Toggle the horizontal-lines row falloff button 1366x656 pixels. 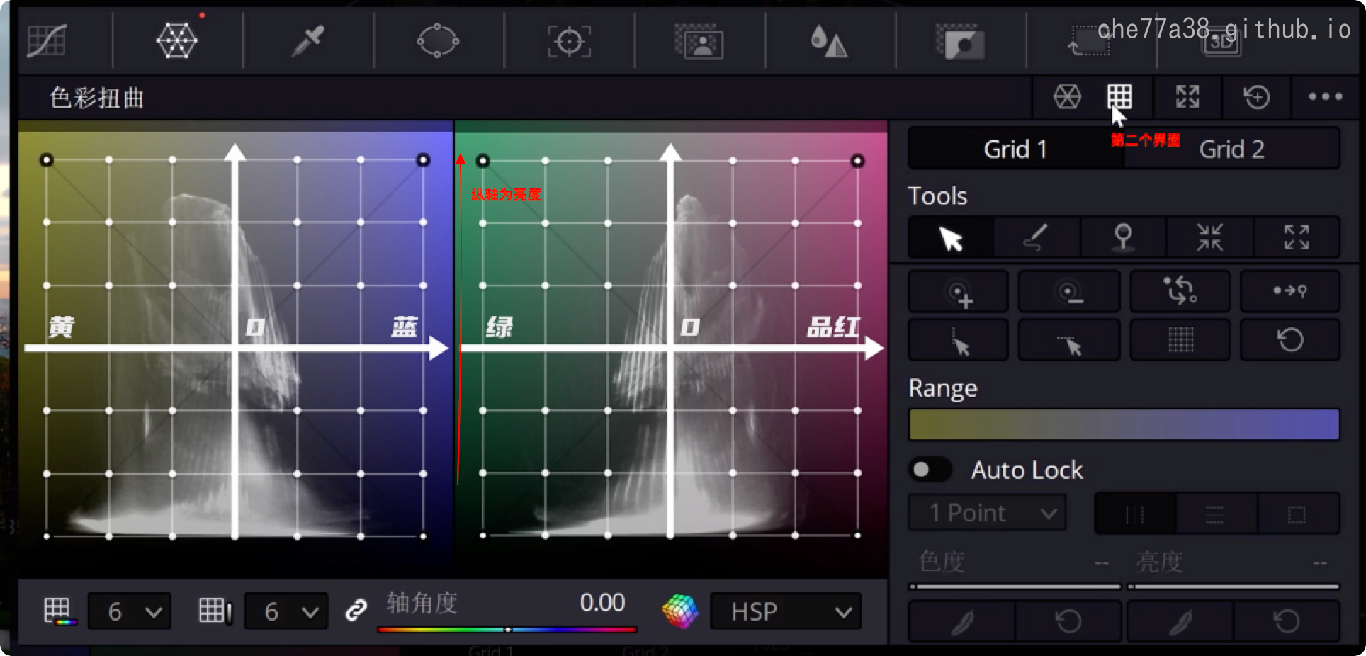(x=1216, y=514)
